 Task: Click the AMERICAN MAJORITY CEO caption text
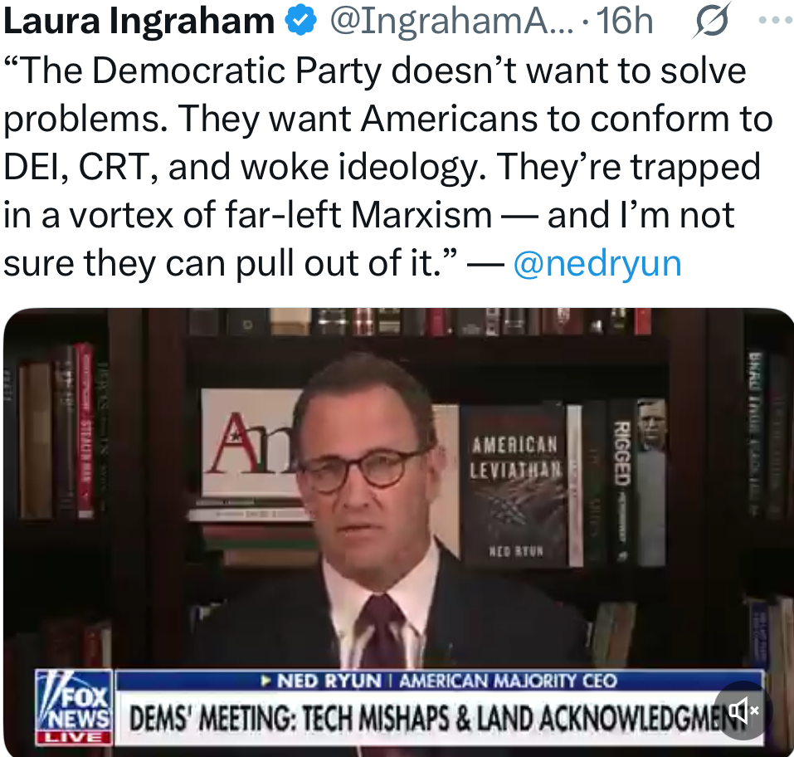pos(508,681)
